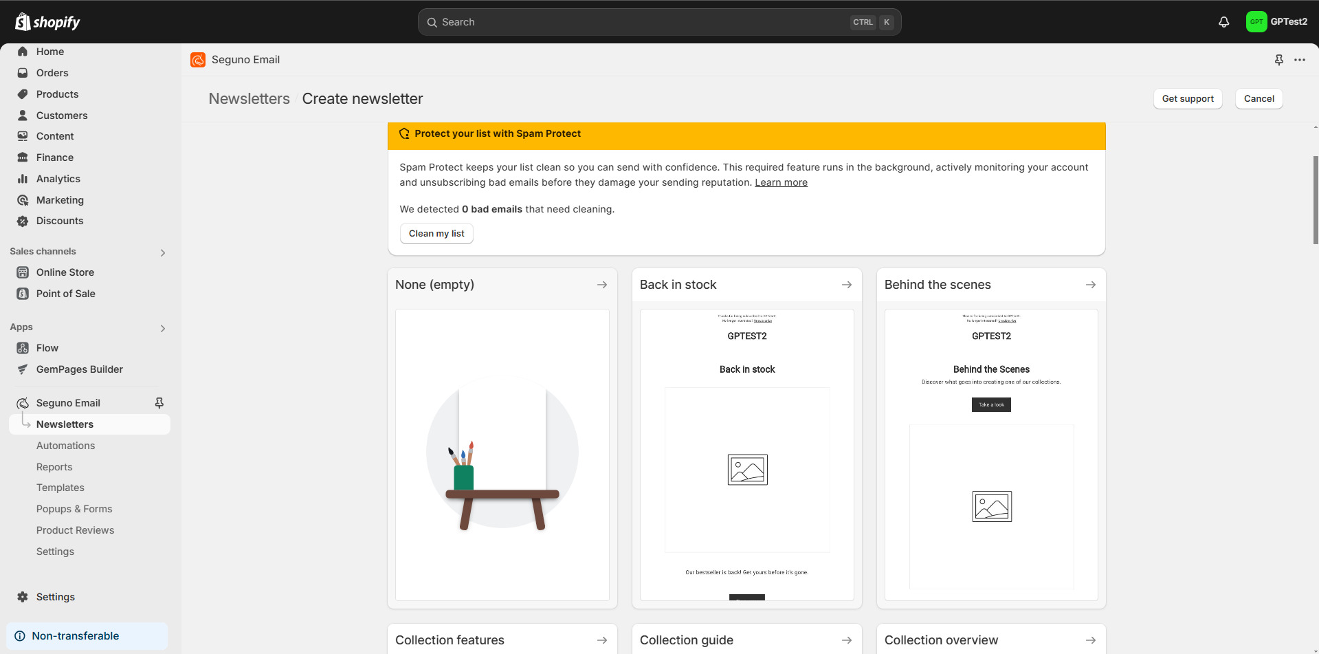
Task: Go to Automations under Seguno Email
Action: click(x=65, y=446)
